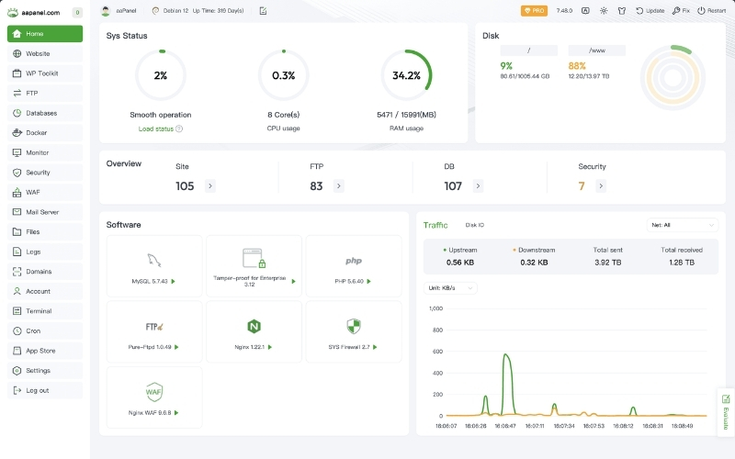Screen dimensions: 735x459
Task: Click the Update refresh icon
Action: tap(649, 11)
